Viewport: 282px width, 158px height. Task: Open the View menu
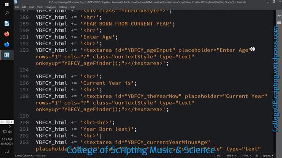(40, 7)
